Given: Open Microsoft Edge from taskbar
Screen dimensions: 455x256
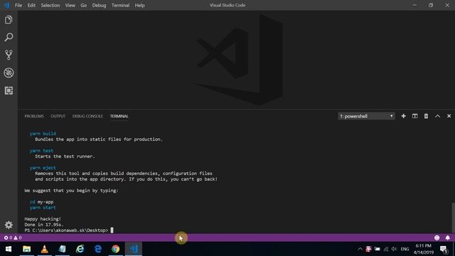Looking at the screenshot, I should 98,249.
